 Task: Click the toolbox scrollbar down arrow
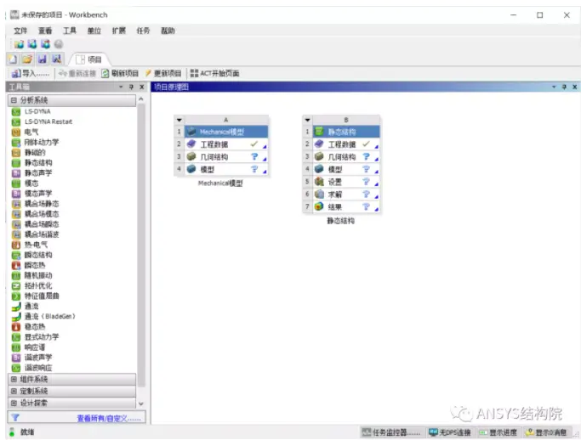(x=141, y=403)
